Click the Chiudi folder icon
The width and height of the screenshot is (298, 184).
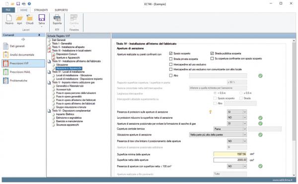pyautogui.click(x=29, y=18)
